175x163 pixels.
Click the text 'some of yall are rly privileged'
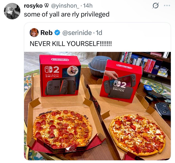click(x=67, y=14)
